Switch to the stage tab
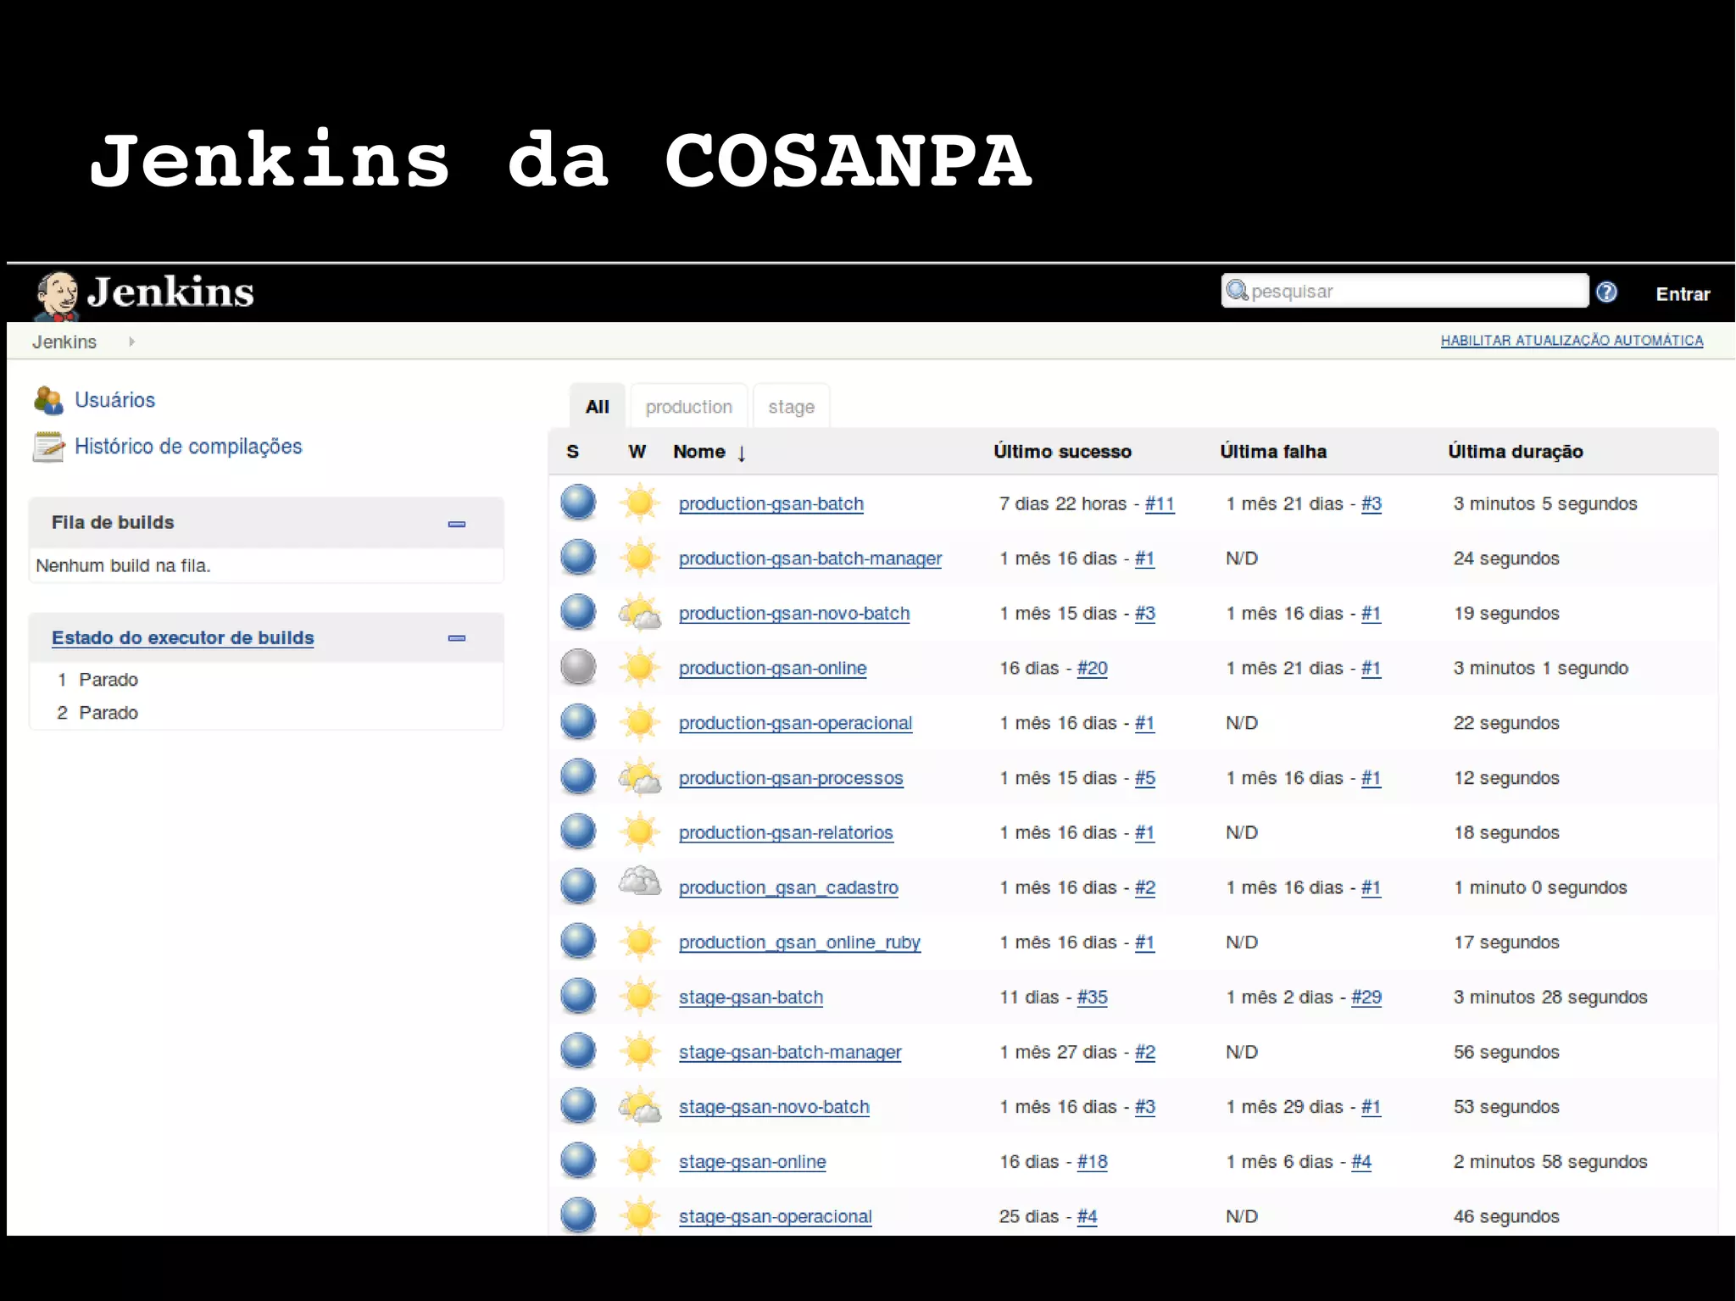The image size is (1736, 1301). (x=792, y=407)
